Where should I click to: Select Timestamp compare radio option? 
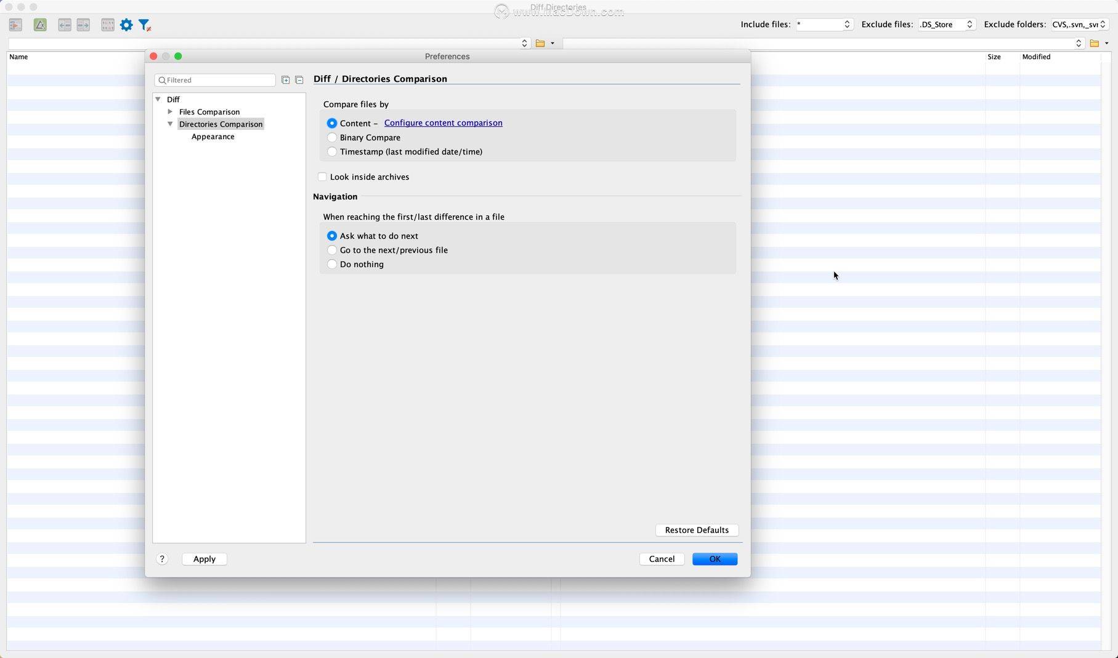click(x=332, y=151)
